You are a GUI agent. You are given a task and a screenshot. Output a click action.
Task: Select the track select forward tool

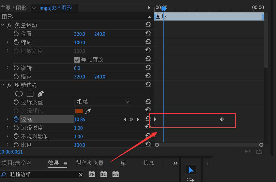(191, 180)
